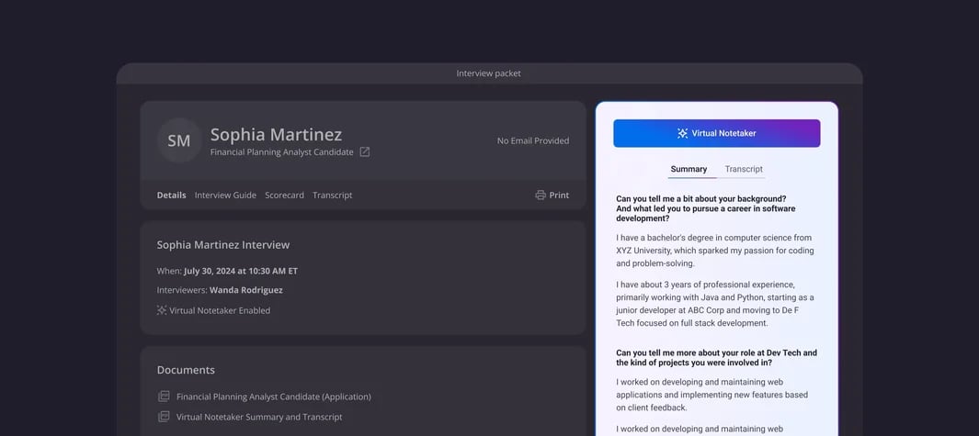
Task: Open Virtual Notetaker Summary and Transcript document
Action: (259, 417)
